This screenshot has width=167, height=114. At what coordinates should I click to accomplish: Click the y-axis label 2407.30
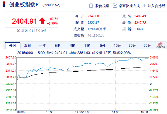coord(11,58)
